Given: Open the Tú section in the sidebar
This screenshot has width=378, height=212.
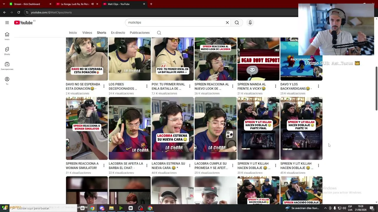Looking at the screenshot, I should point(7,81).
